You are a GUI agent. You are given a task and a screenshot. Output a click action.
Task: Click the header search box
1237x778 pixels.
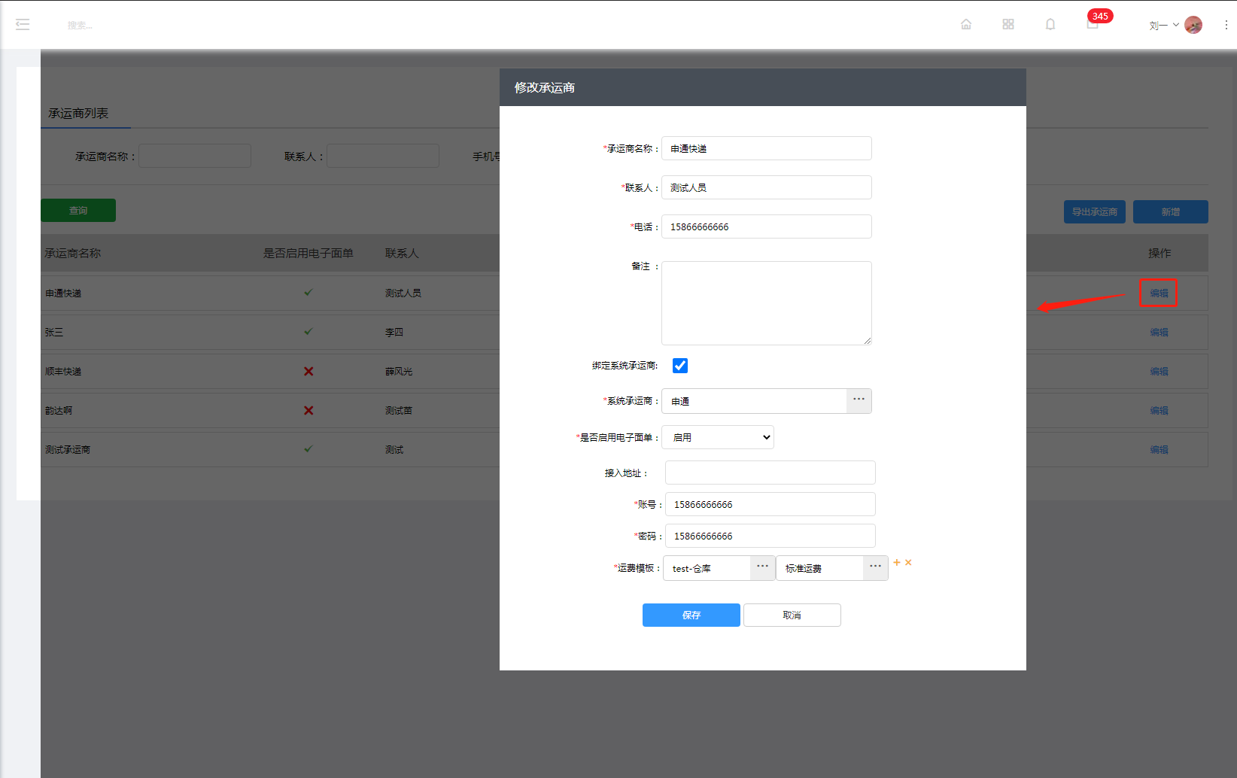(80, 26)
